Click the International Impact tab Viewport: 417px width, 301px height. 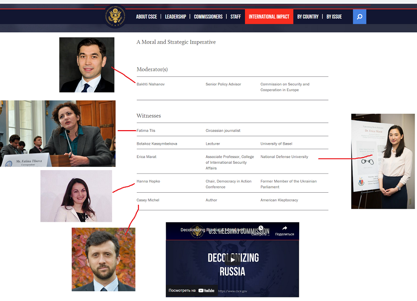click(269, 17)
